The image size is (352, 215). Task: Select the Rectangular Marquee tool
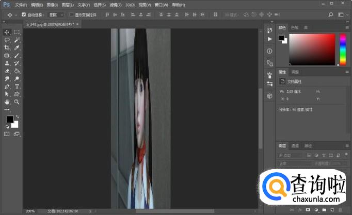[x=17, y=32]
